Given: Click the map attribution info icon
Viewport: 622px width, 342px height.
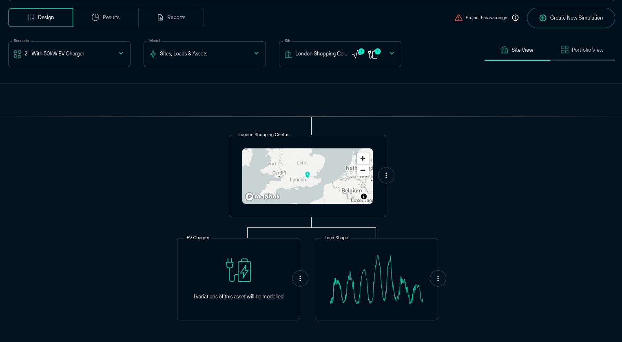Looking at the screenshot, I should pos(364,196).
